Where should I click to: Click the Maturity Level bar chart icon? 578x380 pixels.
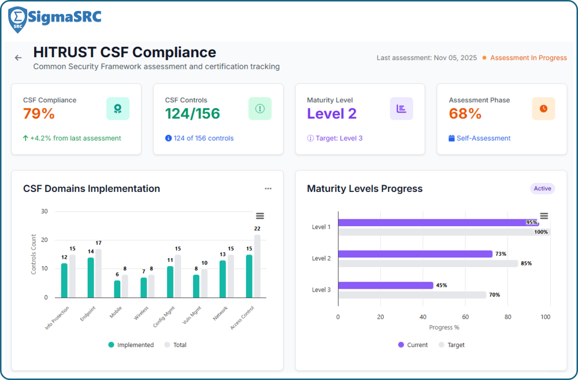[x=402, y=109]
